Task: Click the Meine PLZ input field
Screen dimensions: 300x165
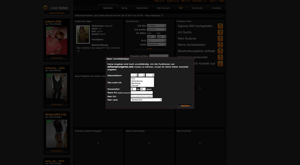Action: [x=141, y=92]
